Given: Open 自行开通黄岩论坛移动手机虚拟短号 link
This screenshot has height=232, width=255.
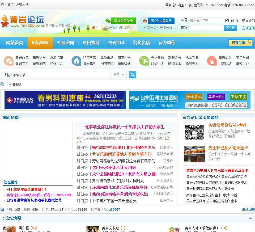Looking at the screenshot, I should click(34, 200).
